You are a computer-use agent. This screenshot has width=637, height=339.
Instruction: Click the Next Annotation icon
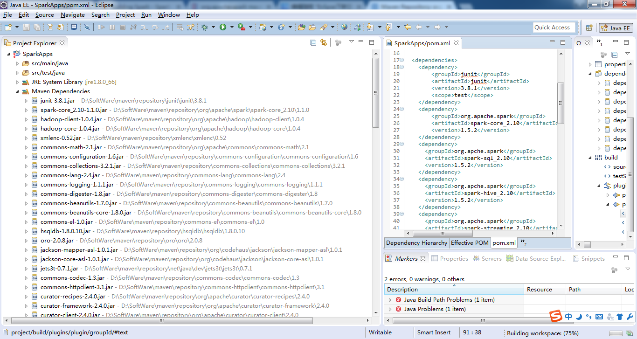click(370, 28)
